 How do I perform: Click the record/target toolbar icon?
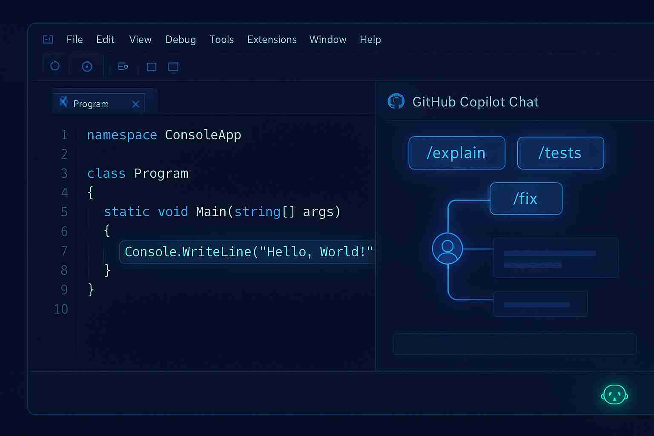(x=87, y=66)
